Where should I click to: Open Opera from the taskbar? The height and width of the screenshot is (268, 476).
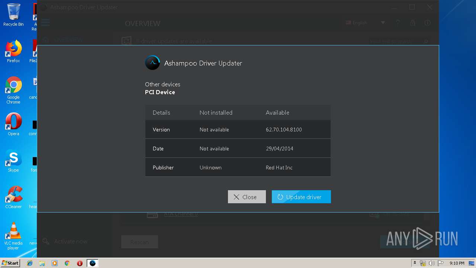[x=80, y=263]
